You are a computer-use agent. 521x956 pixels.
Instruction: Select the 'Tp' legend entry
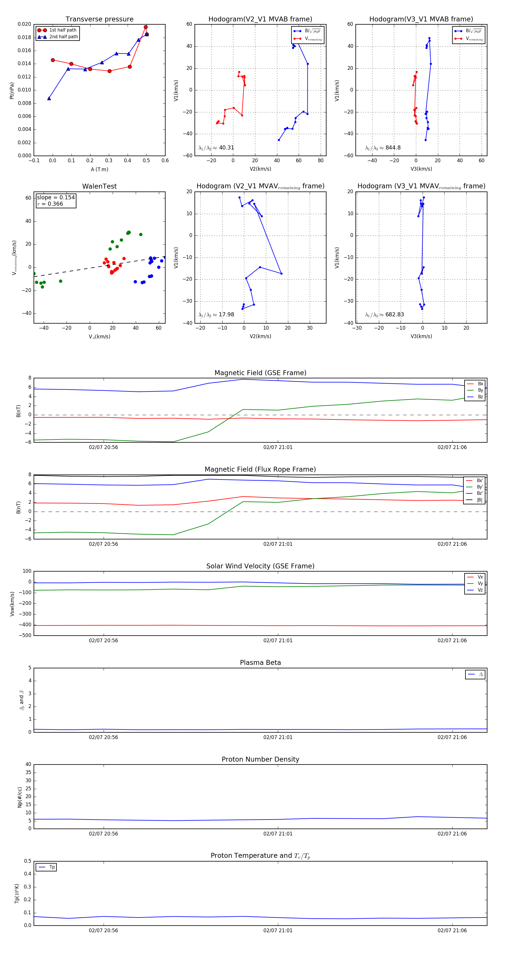pyautogui.click(x=46, y=867)
